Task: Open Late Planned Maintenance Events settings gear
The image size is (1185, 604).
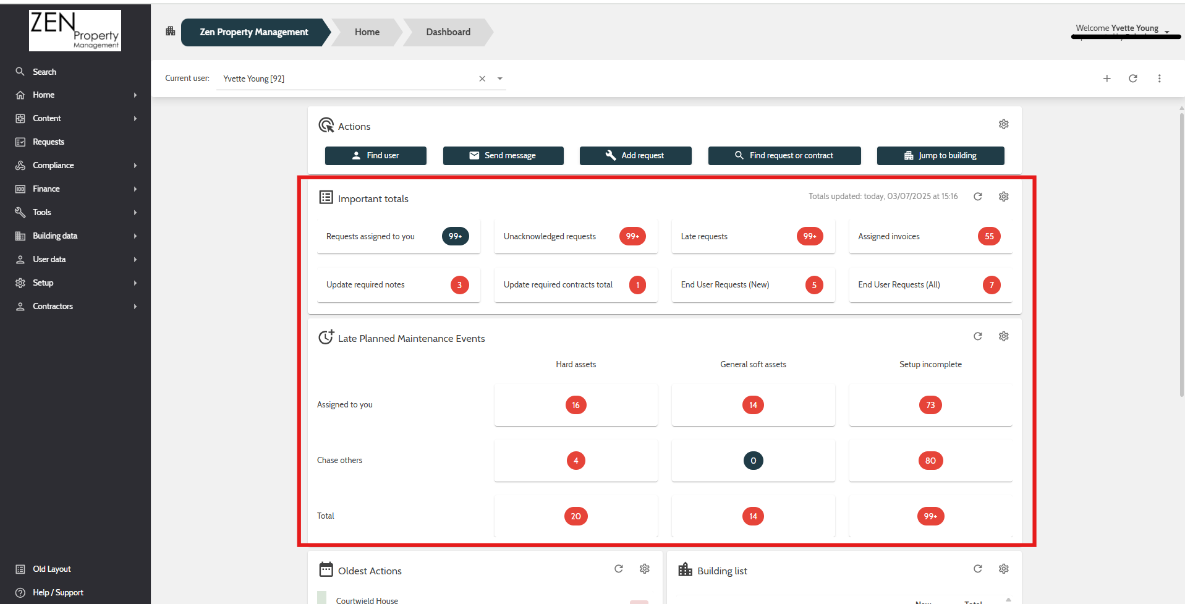Action: pyautogui.click(x=1004, y=336)
